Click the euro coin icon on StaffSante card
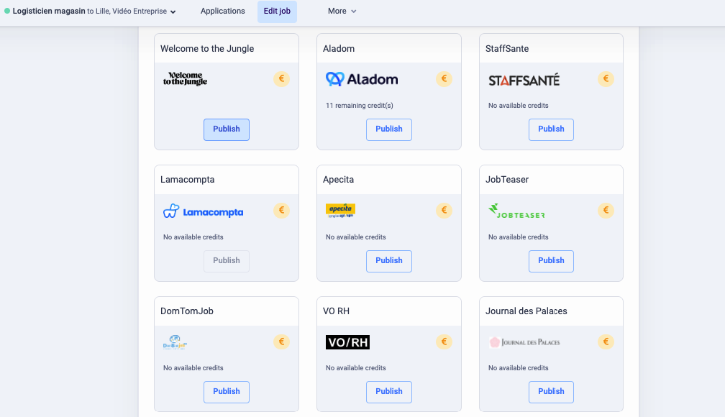725x417 pixels. (x=606, y=79)
